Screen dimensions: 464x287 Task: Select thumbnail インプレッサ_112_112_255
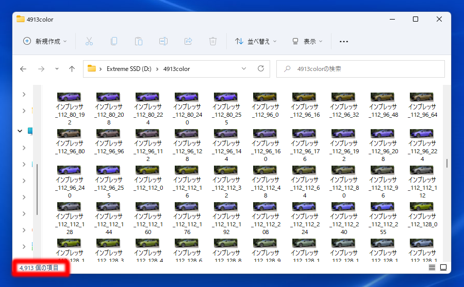pos(383,206)
